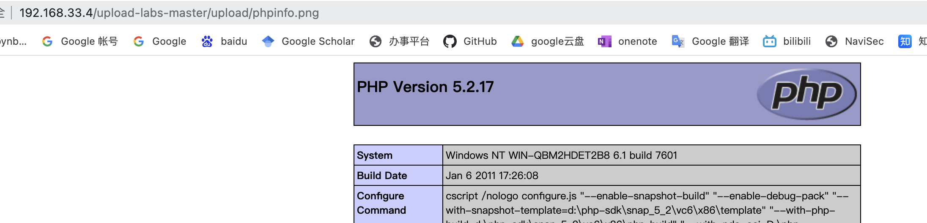Open the 办事平台 bookmark

tap(399, 41)
